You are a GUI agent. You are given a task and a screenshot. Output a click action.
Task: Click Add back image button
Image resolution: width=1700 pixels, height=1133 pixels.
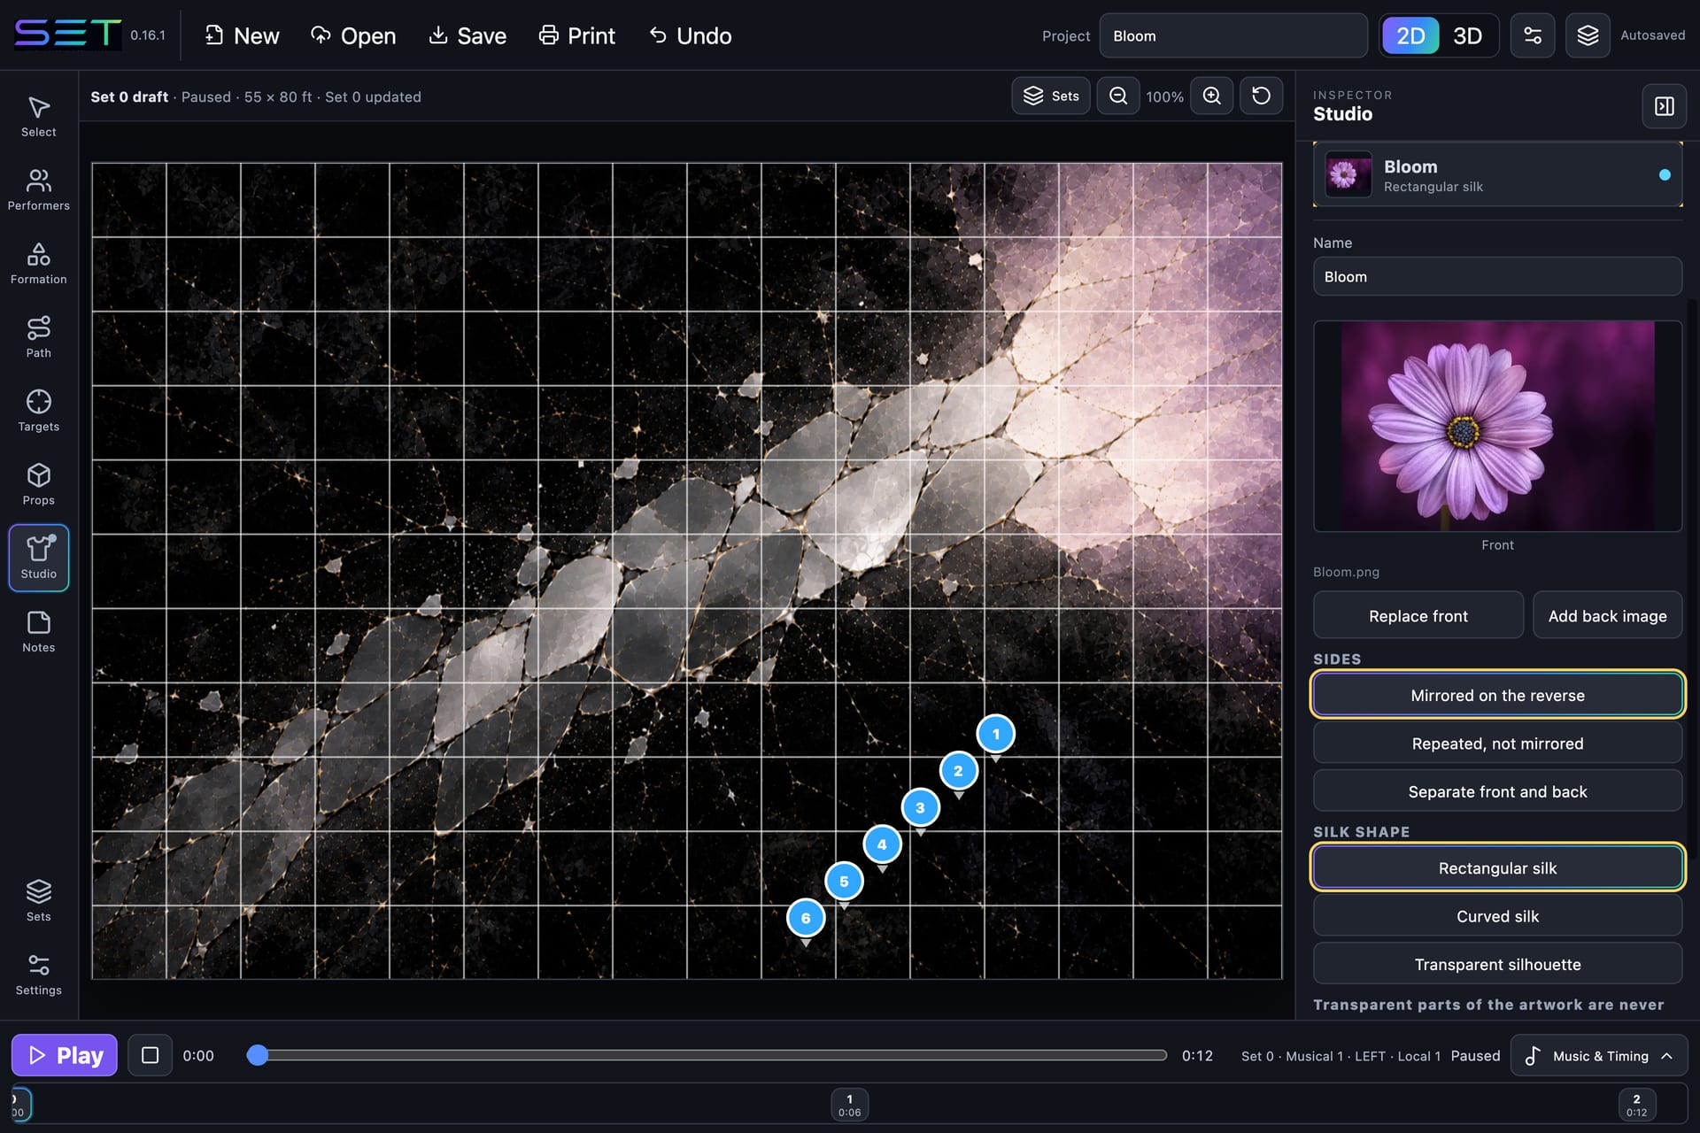(x=1607, y=615)
